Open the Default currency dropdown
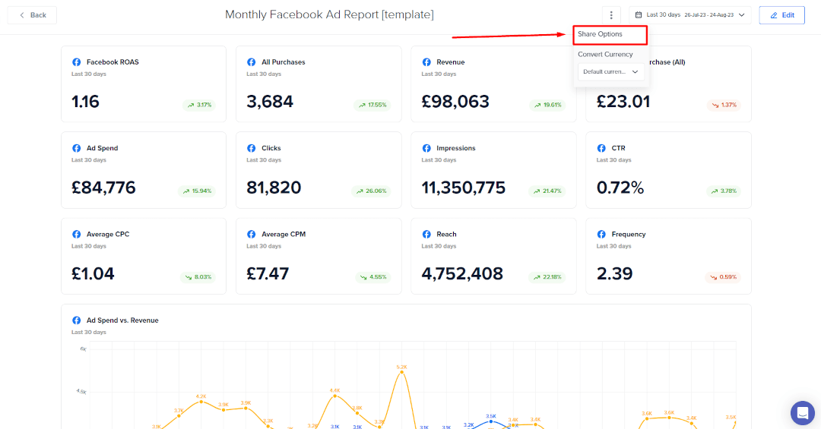The height and width of the screenshot is (429, 821). click(610, 71)
